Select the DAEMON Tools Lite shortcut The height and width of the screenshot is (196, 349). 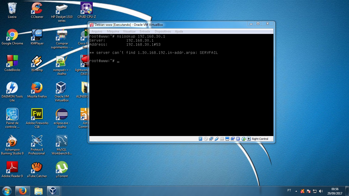coord(12,92)
